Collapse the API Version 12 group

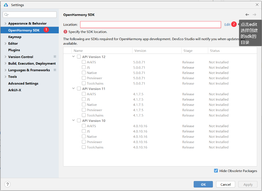tap(73, 56)
